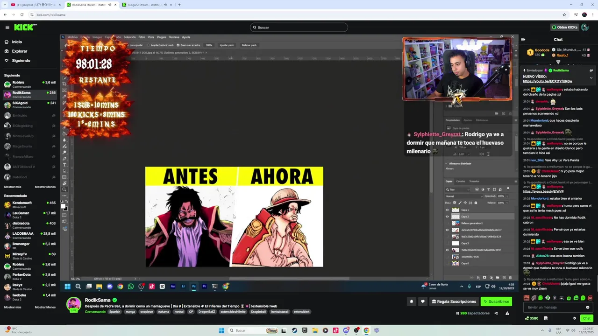
Task: Click the Kick search field Buscar
Action: pyautogui.click(x=299, y=28)
